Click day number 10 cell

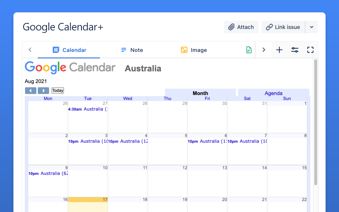coord(88,181)
